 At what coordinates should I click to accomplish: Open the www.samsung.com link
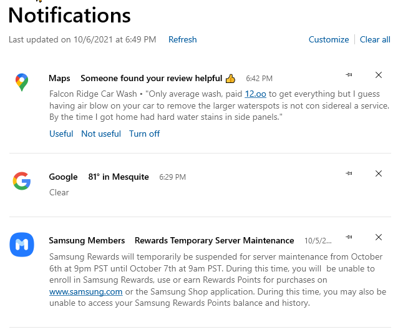86,291
